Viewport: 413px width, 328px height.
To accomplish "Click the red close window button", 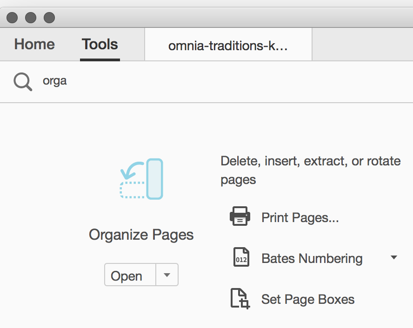I will coord(12,18).
